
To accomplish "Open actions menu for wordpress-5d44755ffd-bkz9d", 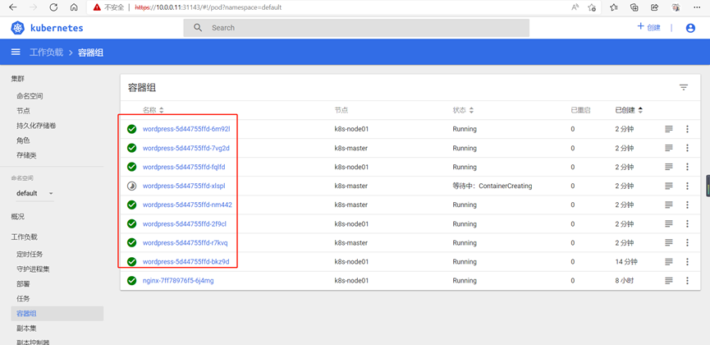I will coord(687,261).
